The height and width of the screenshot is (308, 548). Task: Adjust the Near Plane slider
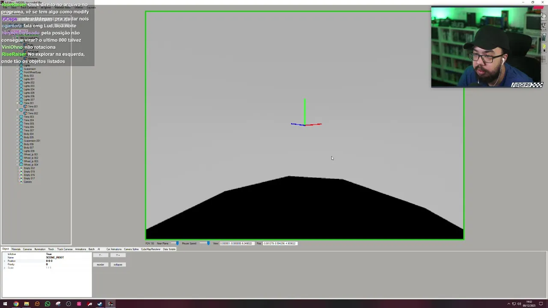coord(177,243)
